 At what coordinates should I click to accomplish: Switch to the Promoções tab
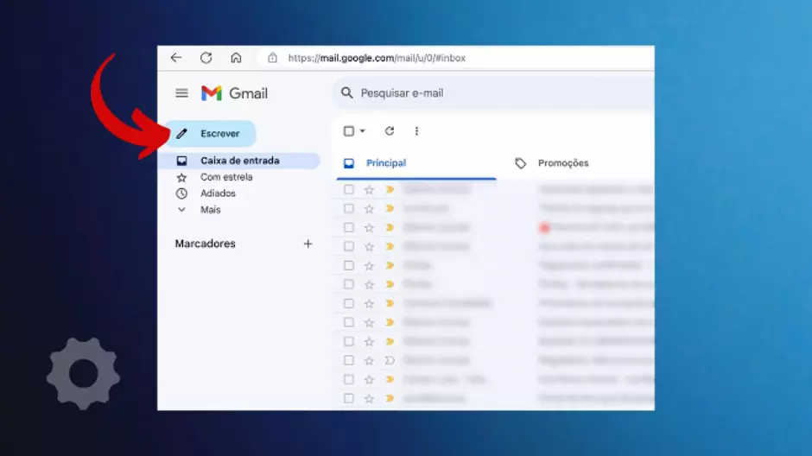click(x=562, y=163)
